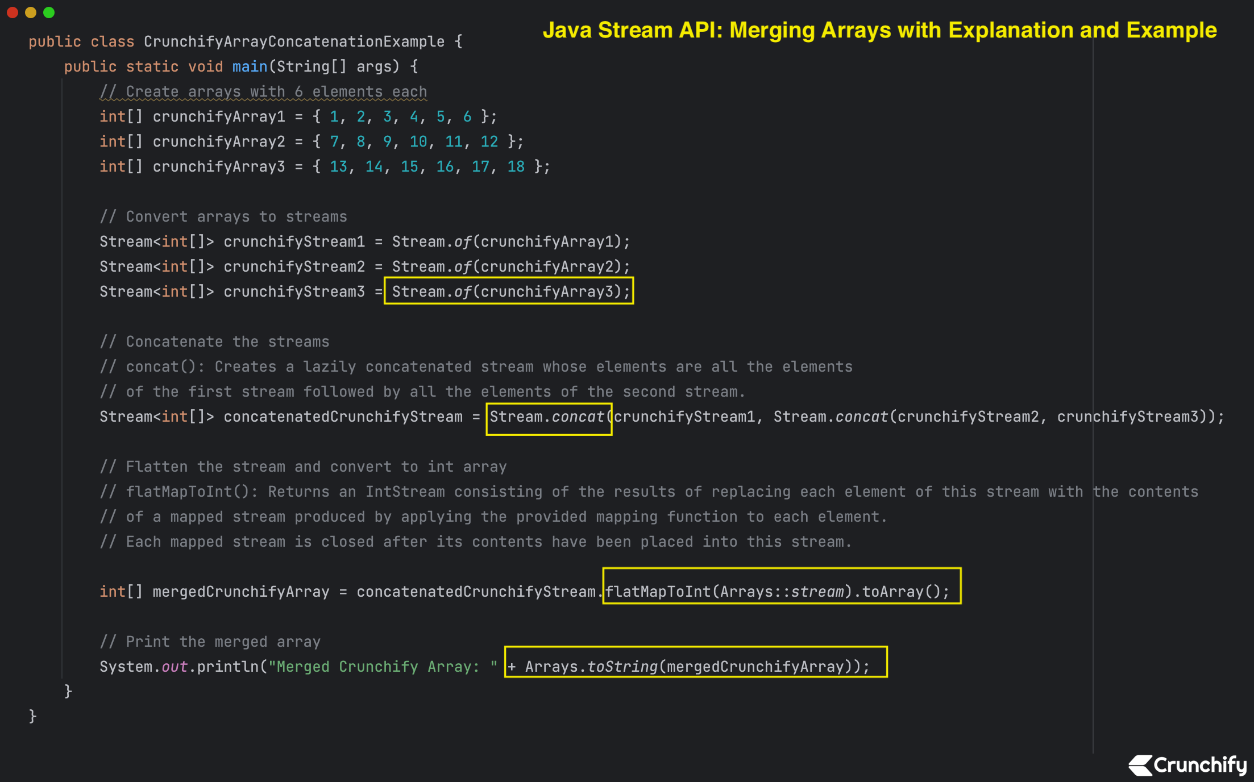Click the yellow minimize traffic light
The image size is (1254, 782).
coord(31,13)
